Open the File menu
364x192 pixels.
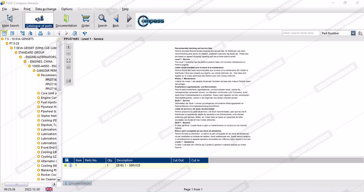tap(5, 9)
